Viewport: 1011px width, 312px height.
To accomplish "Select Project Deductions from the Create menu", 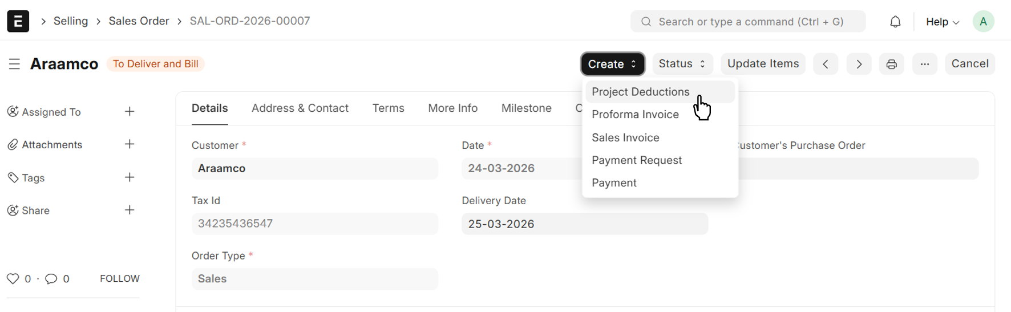I will 640,92.
